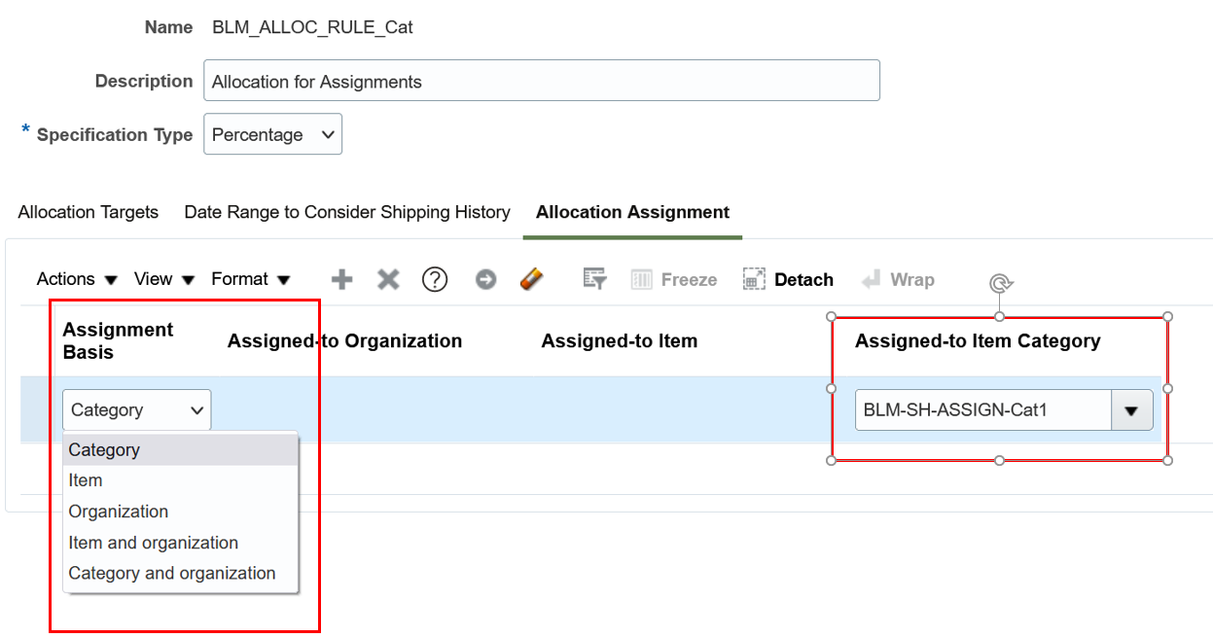Open the Specification Type dropdown
This screenshot has width=1213, height=638.
pos(272,135)
